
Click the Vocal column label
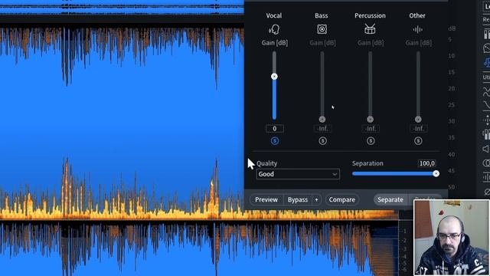pos(274,15)
